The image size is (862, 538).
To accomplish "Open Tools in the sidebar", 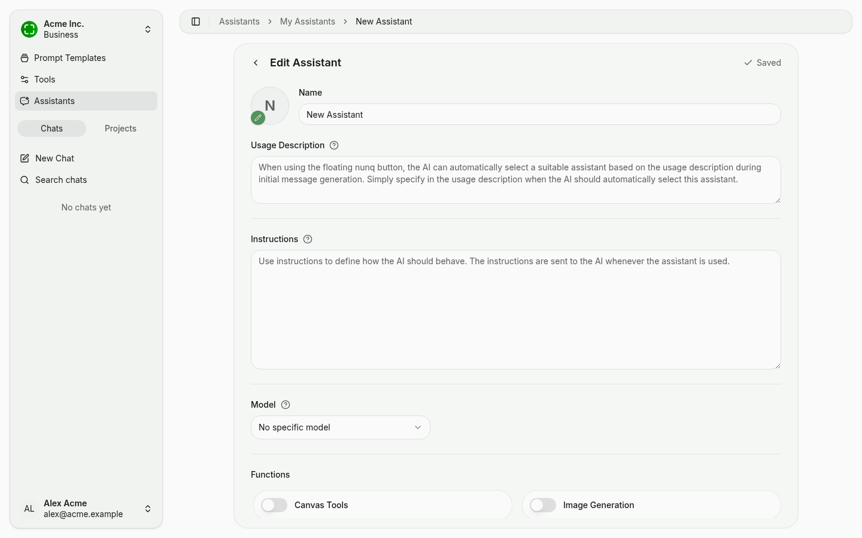I will click(86, 80).
